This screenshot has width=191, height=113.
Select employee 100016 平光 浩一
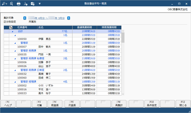63,90
